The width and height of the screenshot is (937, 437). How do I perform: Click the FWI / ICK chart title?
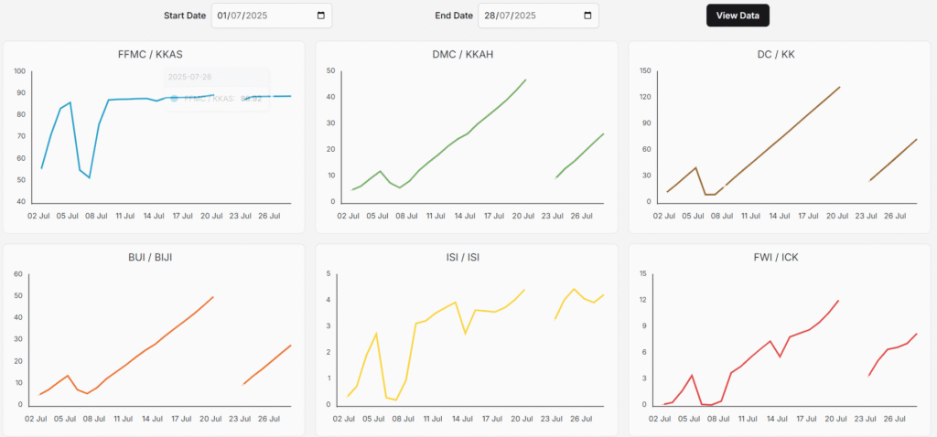point(777,257)
